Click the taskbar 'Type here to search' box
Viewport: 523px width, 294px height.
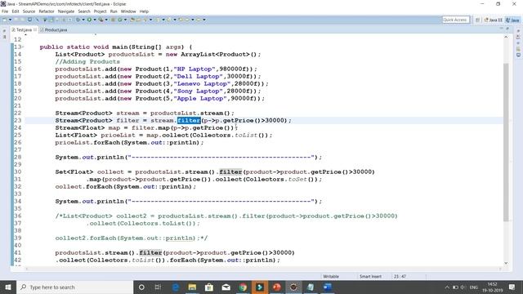(x=74, y=287)
